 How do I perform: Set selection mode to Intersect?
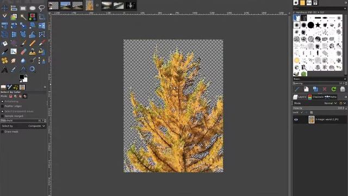pyautogui.click(x=25, y=96)
